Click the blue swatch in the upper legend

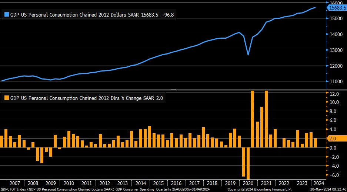click(6, 15)
